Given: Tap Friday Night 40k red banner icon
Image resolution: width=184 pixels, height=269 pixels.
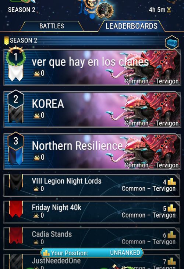Looking at the screenshot, I should 16,209.
